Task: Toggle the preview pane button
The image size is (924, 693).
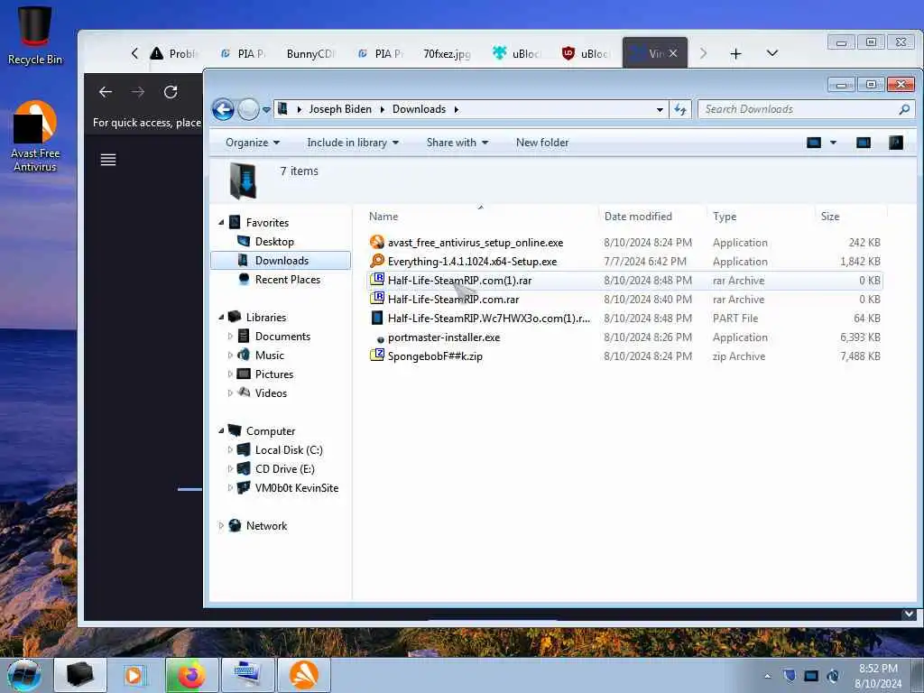Action: (864, 143)
